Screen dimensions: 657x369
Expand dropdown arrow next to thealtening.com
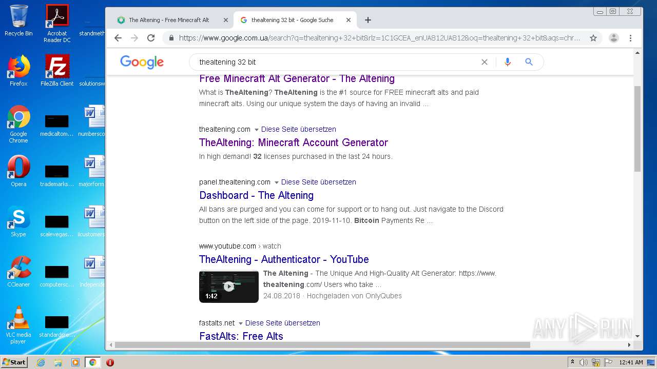tap(257, 130)
